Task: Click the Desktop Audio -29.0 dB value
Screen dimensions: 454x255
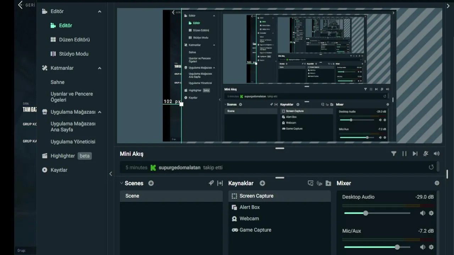Action: pyautogui.click(x=425, y=197)
